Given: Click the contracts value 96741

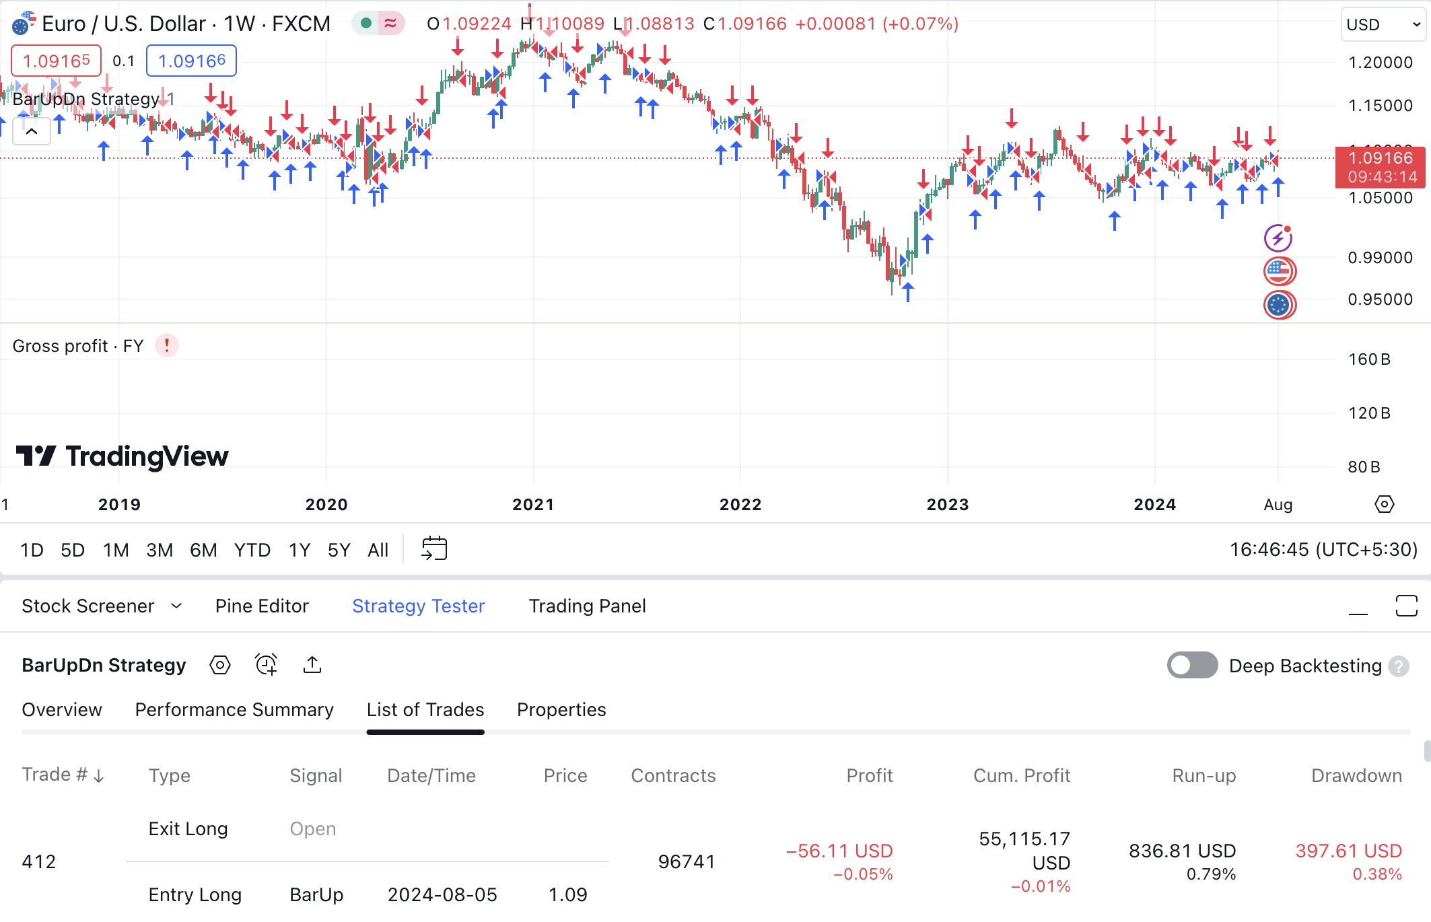Looking at the screenshot, I should click(687, 862).
